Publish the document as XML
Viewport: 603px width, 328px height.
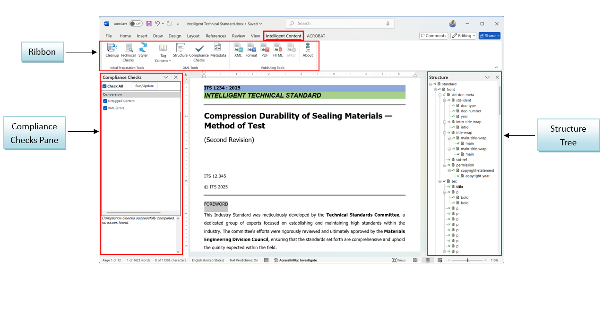pos(238,50)
